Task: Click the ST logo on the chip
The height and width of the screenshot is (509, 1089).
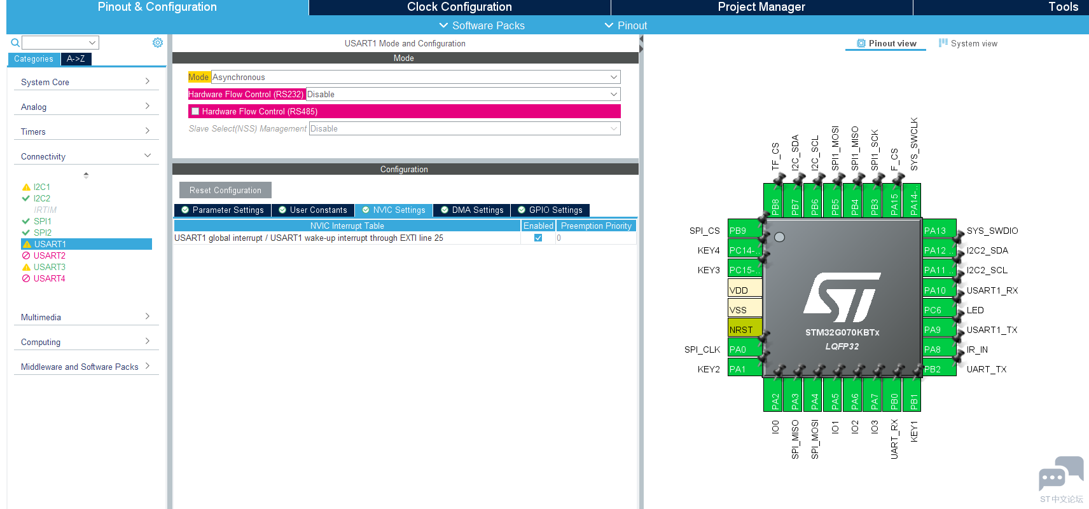Action: (842, 297)
